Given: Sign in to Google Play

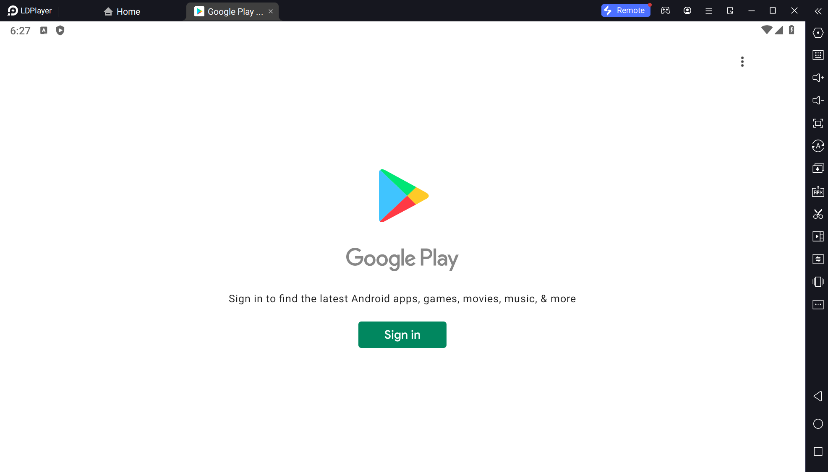Looking at the screenshot, I should (402, 335).
